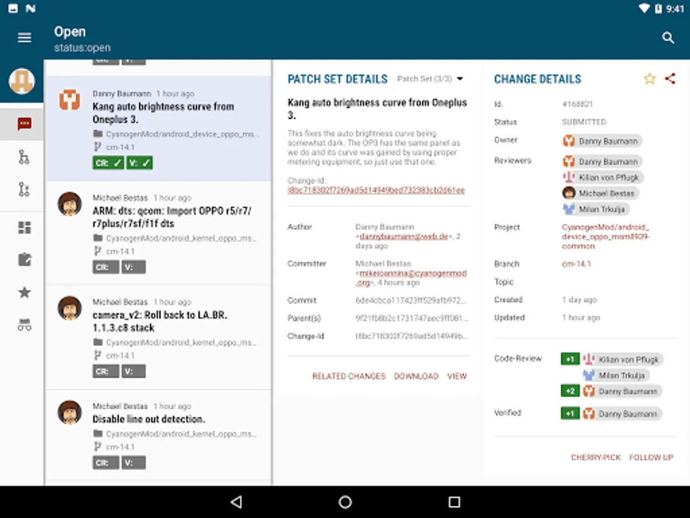Click the CHERRY-PICK button

point(596,457)
